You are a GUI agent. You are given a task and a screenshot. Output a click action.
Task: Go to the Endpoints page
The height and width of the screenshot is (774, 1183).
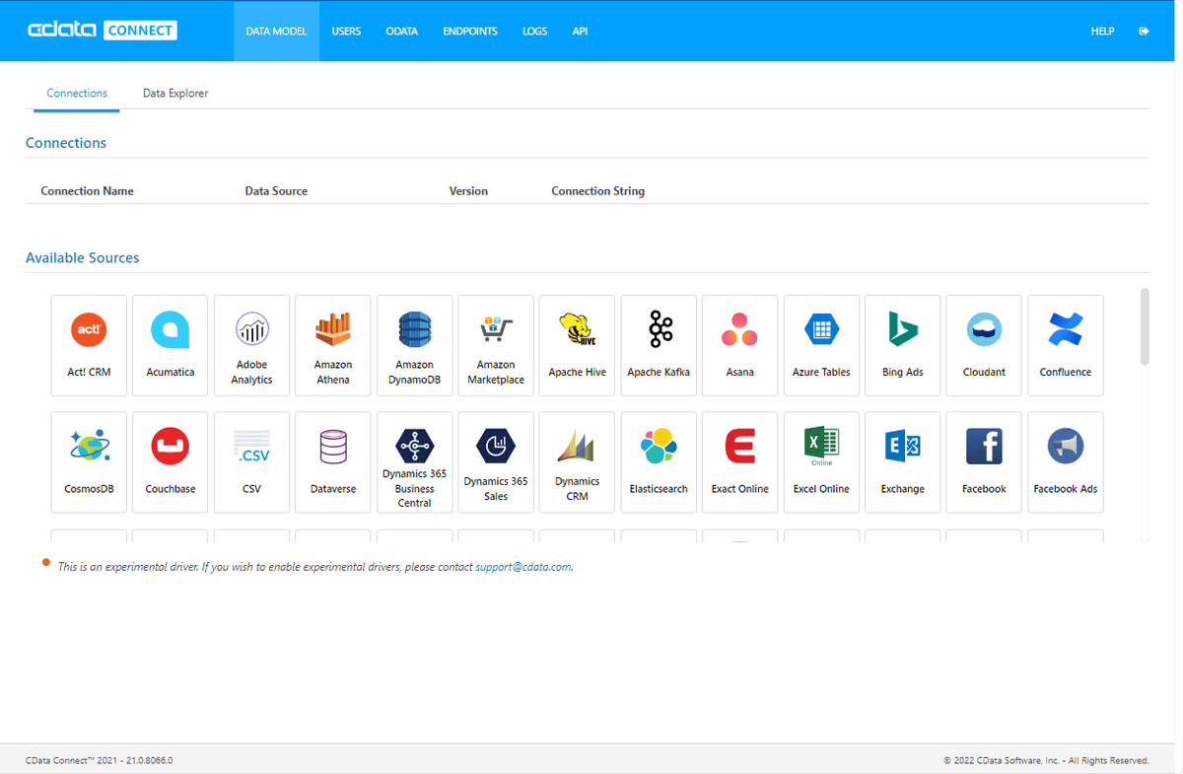coord(470,32)
